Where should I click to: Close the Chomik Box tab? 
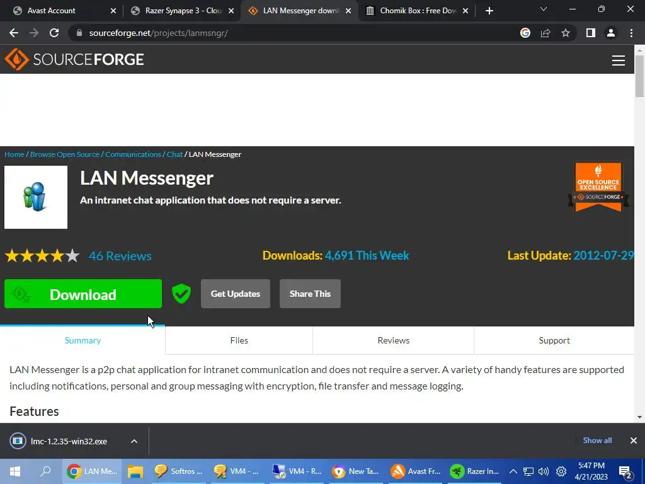tap(465, 11)
